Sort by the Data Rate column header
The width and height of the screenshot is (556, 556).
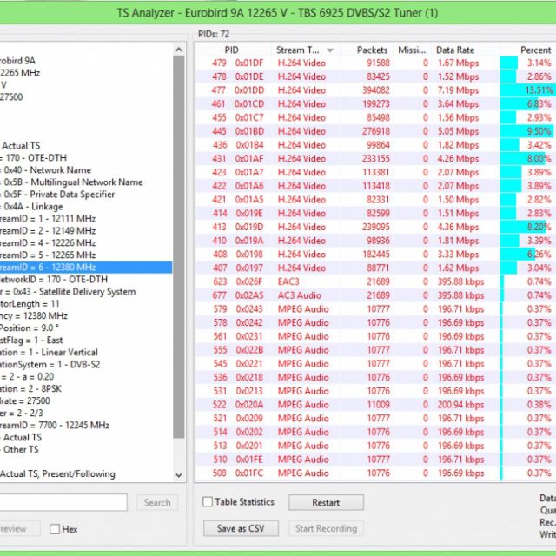click(x=455, y=50)
